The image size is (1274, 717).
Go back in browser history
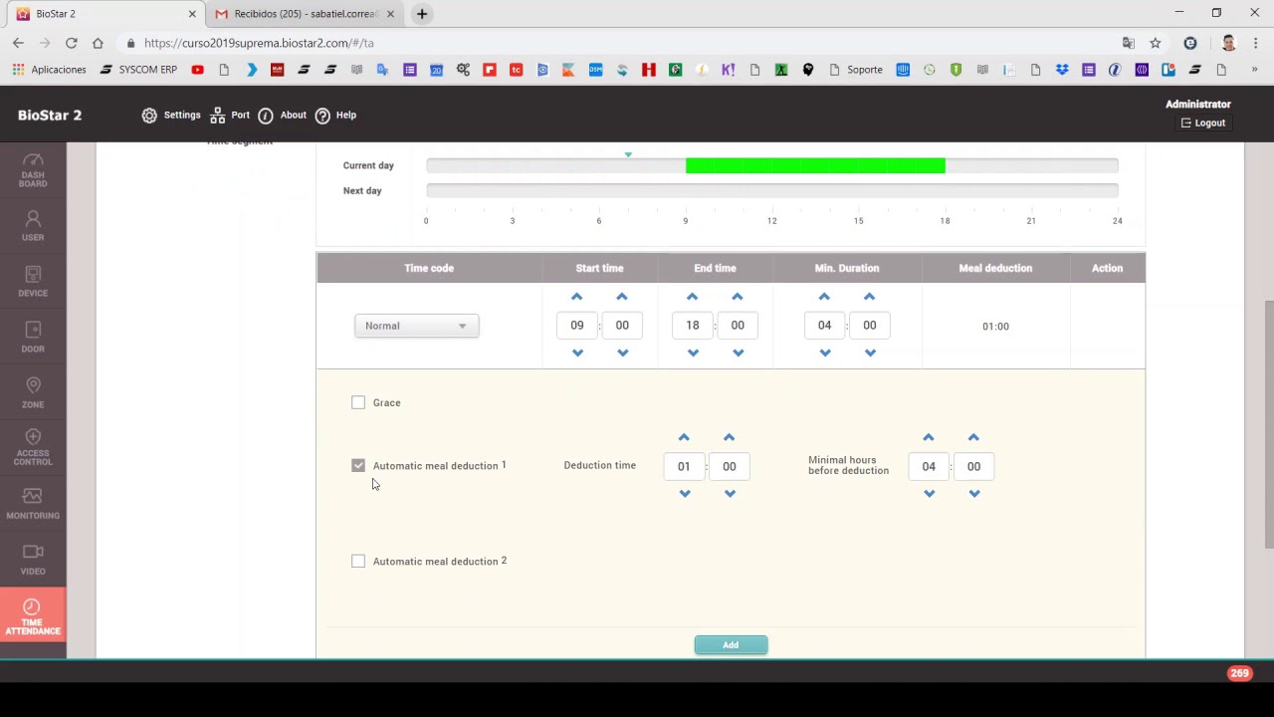[18, 43]
